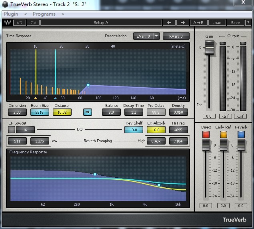Grab the Gain fader handle
254x229 pixels.
(210, 48)
